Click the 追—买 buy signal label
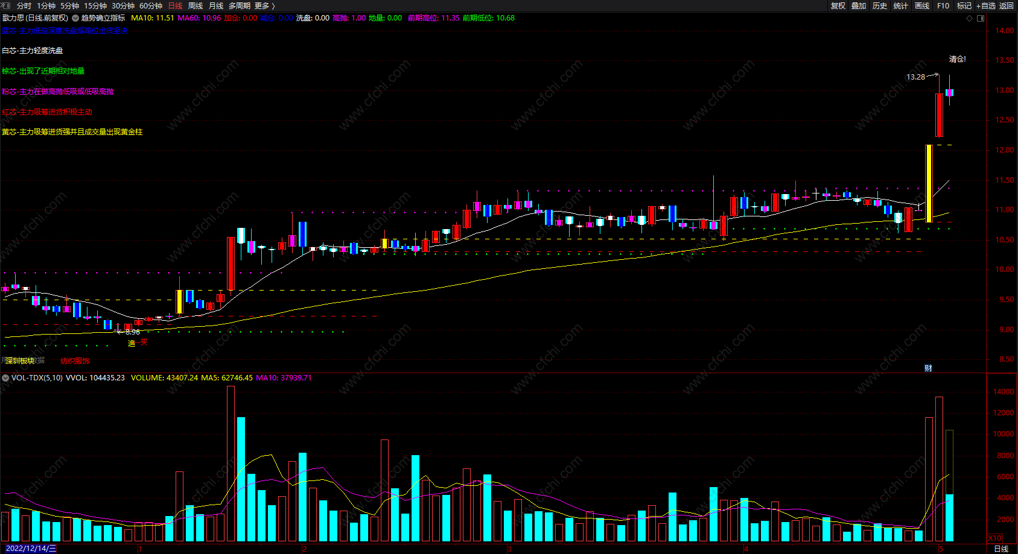The image size is (1018, 554). click(138, 343)
